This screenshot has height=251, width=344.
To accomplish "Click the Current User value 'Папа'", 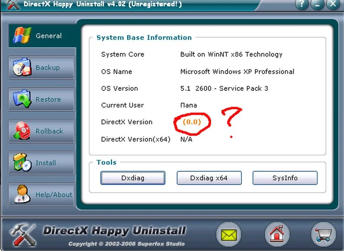I will 188,105.
